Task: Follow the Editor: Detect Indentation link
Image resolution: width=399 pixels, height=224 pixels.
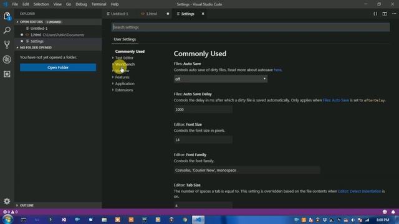Action: point(360,191)
